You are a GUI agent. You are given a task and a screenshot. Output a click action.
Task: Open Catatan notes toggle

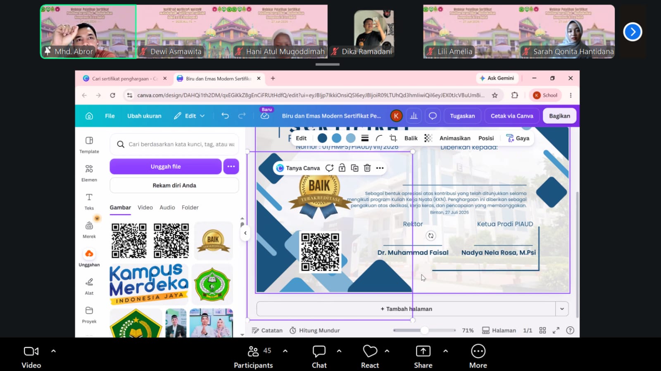[x=267, y=330]
